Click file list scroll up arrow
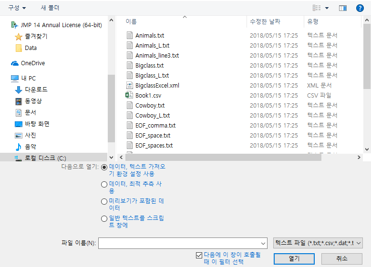 point(367,20)
